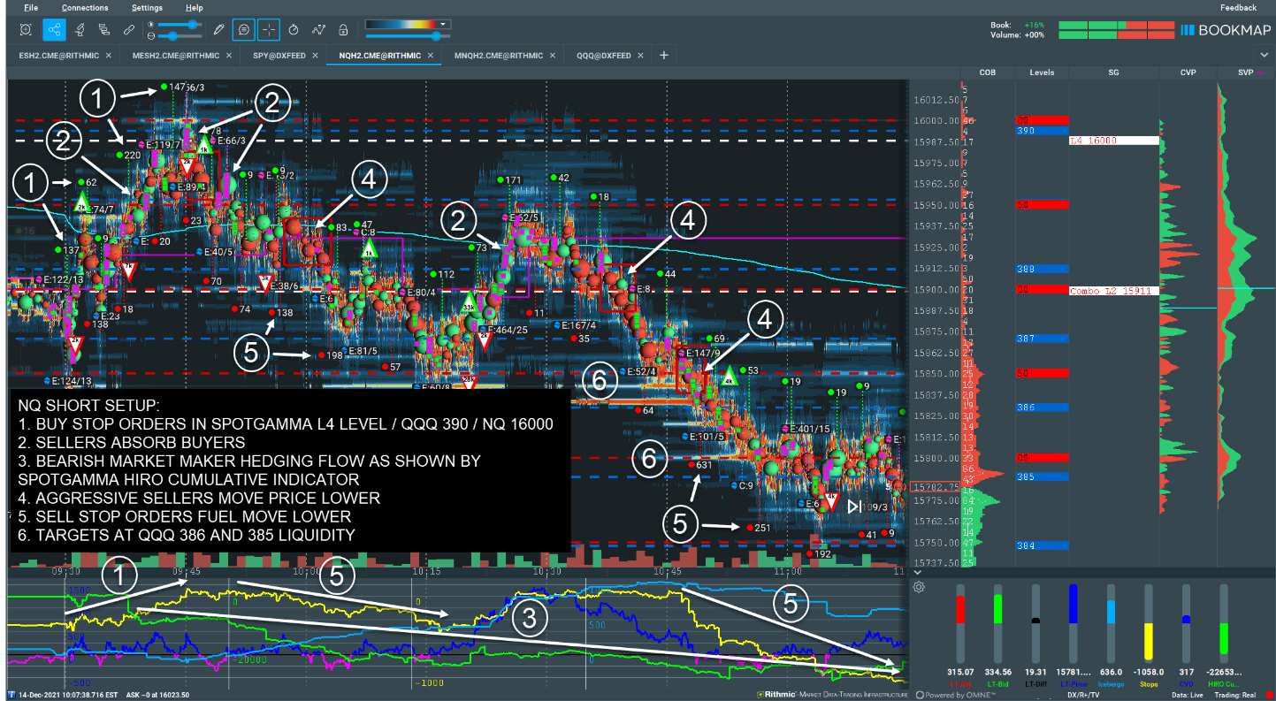
Task: Click the CVP column header
Action: pyautogui.click(x=1188, y=72)
